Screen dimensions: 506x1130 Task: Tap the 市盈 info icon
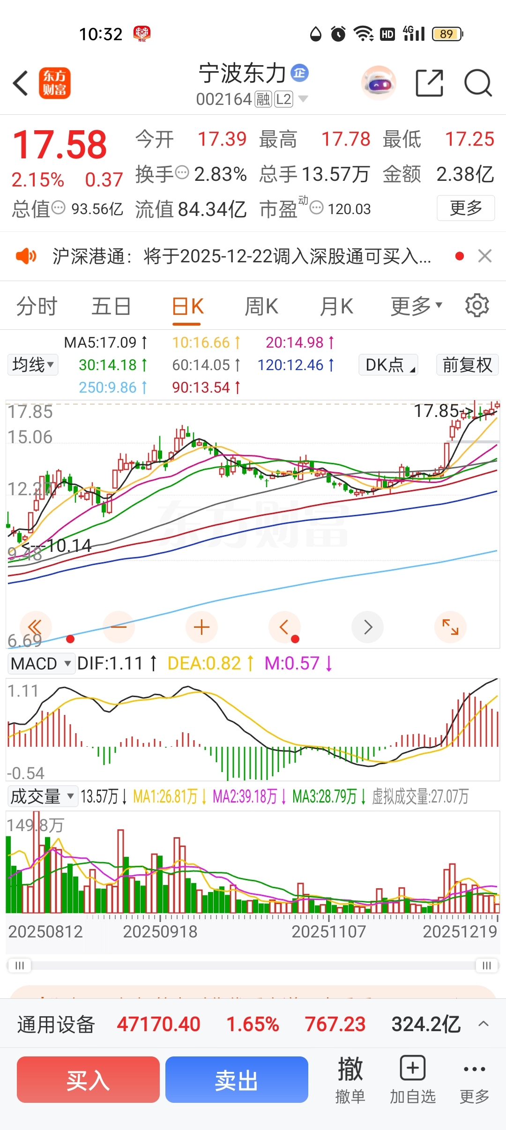pyautogui.click(x=317, y=207)
